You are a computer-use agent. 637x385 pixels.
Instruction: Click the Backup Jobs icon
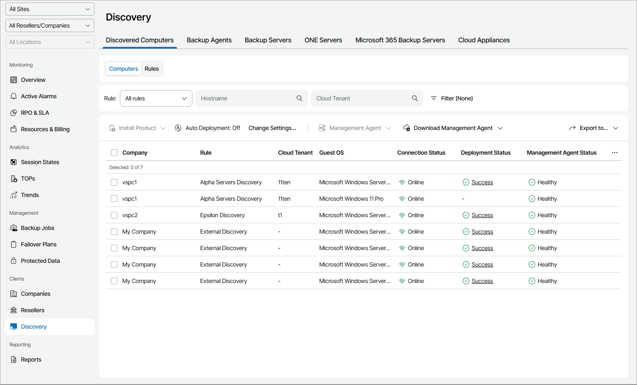coord(14,228)
